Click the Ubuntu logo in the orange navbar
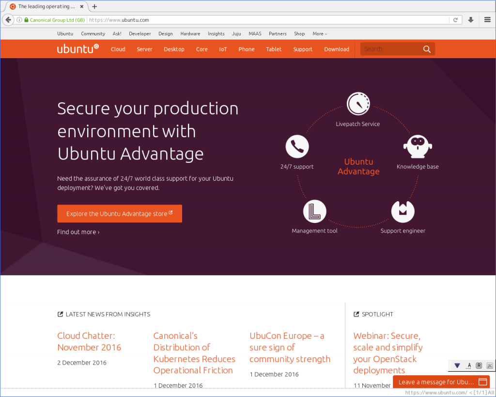Screen dimensions: 496x397 pyautogui.click(x=77, y=48)
